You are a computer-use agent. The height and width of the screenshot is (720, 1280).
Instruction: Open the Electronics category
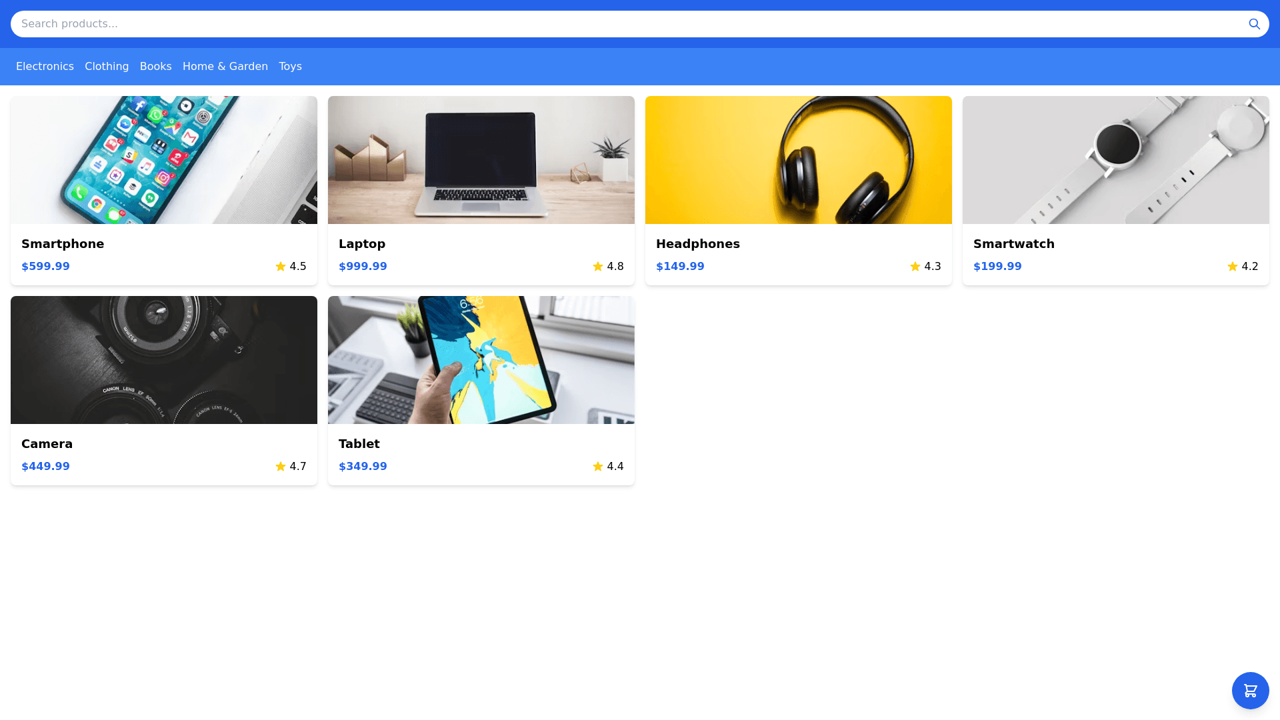click(45, 67)
